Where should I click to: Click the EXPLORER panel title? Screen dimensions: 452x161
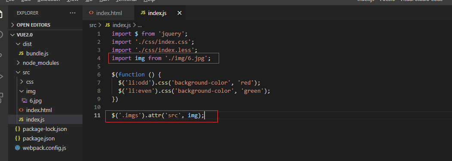click(x=27, y=13)
